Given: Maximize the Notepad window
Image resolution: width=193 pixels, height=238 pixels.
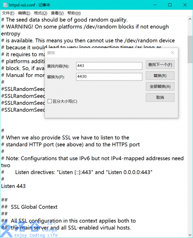Looking at the screenshot, I should (170, 5).
